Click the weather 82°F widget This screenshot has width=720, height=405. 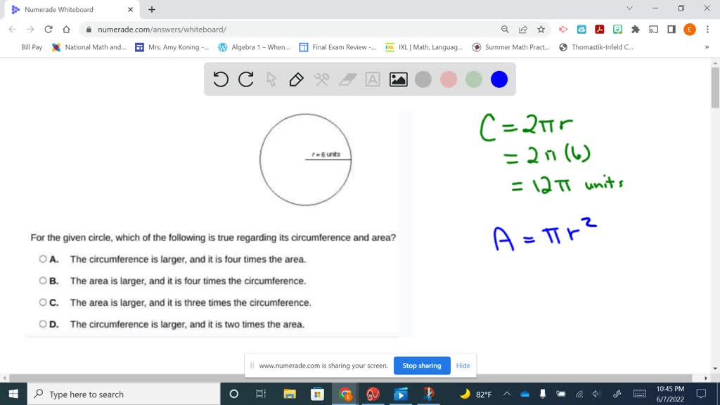(x=476, y=394)
